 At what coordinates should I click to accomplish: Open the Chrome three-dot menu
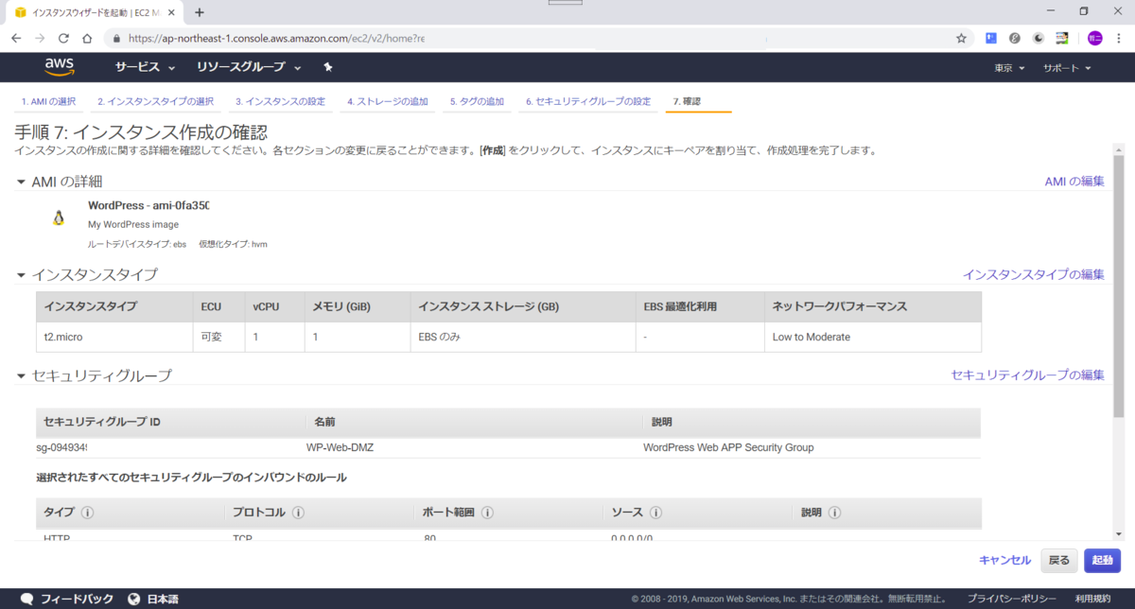(x=1119, y=38)
